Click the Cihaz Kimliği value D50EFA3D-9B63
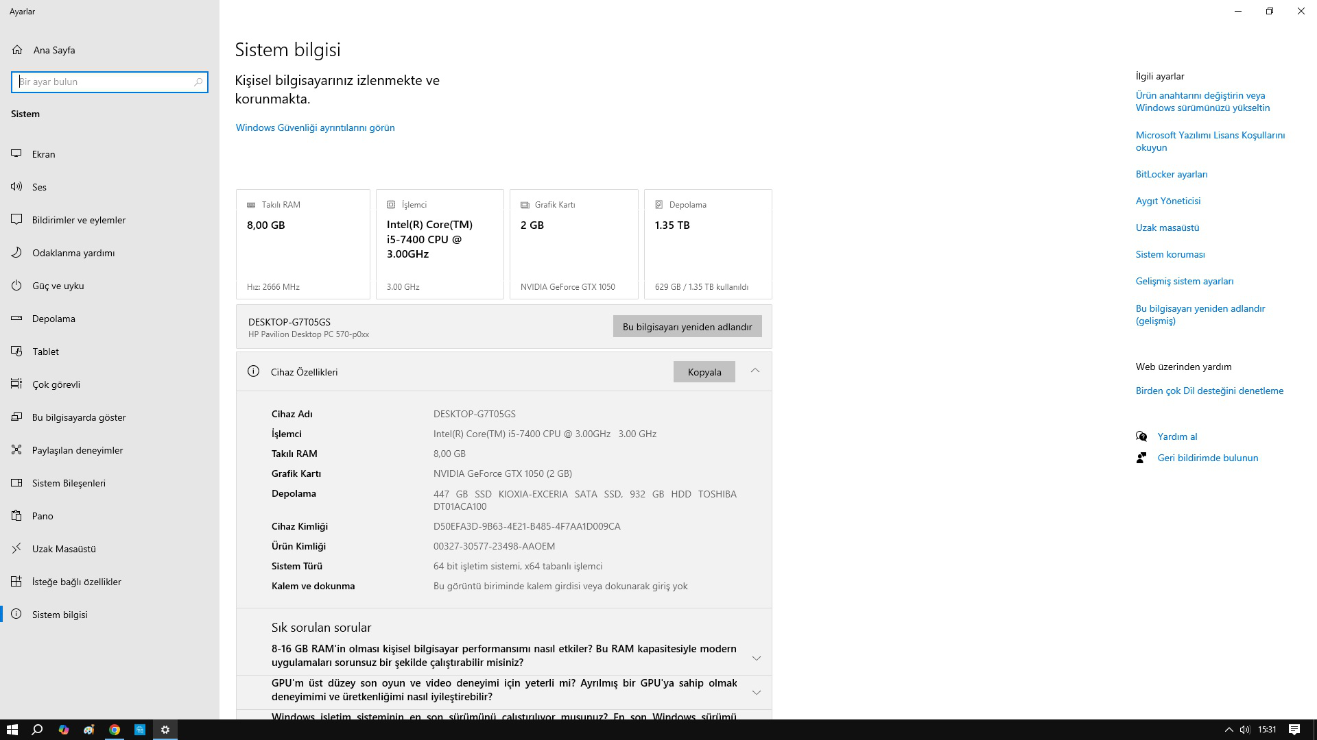The height and width of the screenshot is (740, 1317). click(x=527, y=526)
